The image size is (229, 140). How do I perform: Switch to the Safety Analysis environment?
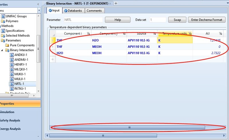(20, 121)
